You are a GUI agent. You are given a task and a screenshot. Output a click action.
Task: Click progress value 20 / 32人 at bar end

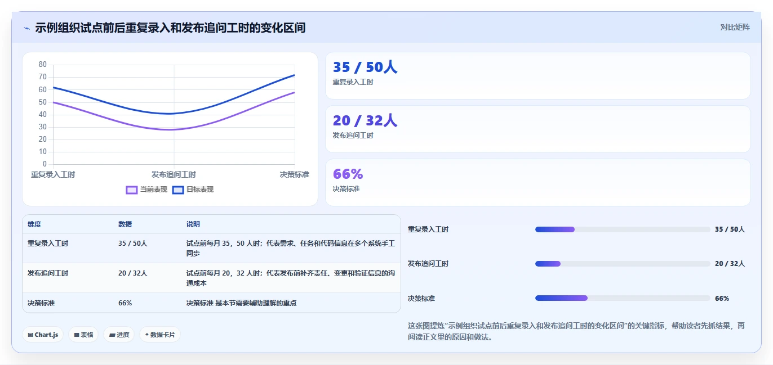click(x=730, y=264)
